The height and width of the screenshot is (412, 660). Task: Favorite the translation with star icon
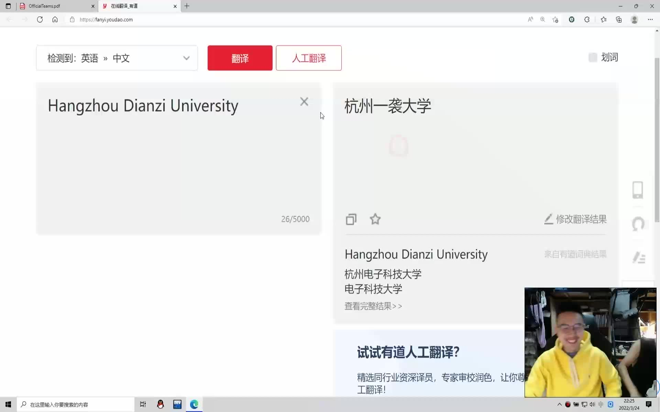point(375,219)
